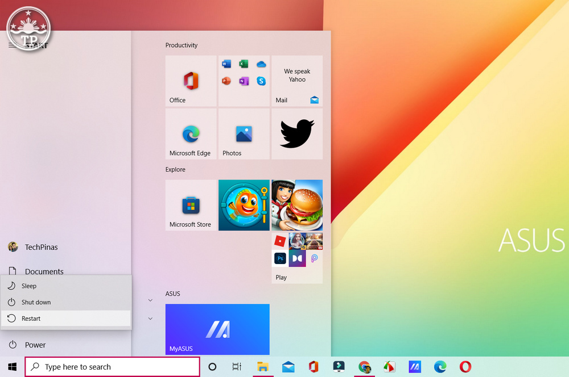Viewport: 569px width, 377px height.
Task: Click the Productivity group heading
Action: click(182, 45)
